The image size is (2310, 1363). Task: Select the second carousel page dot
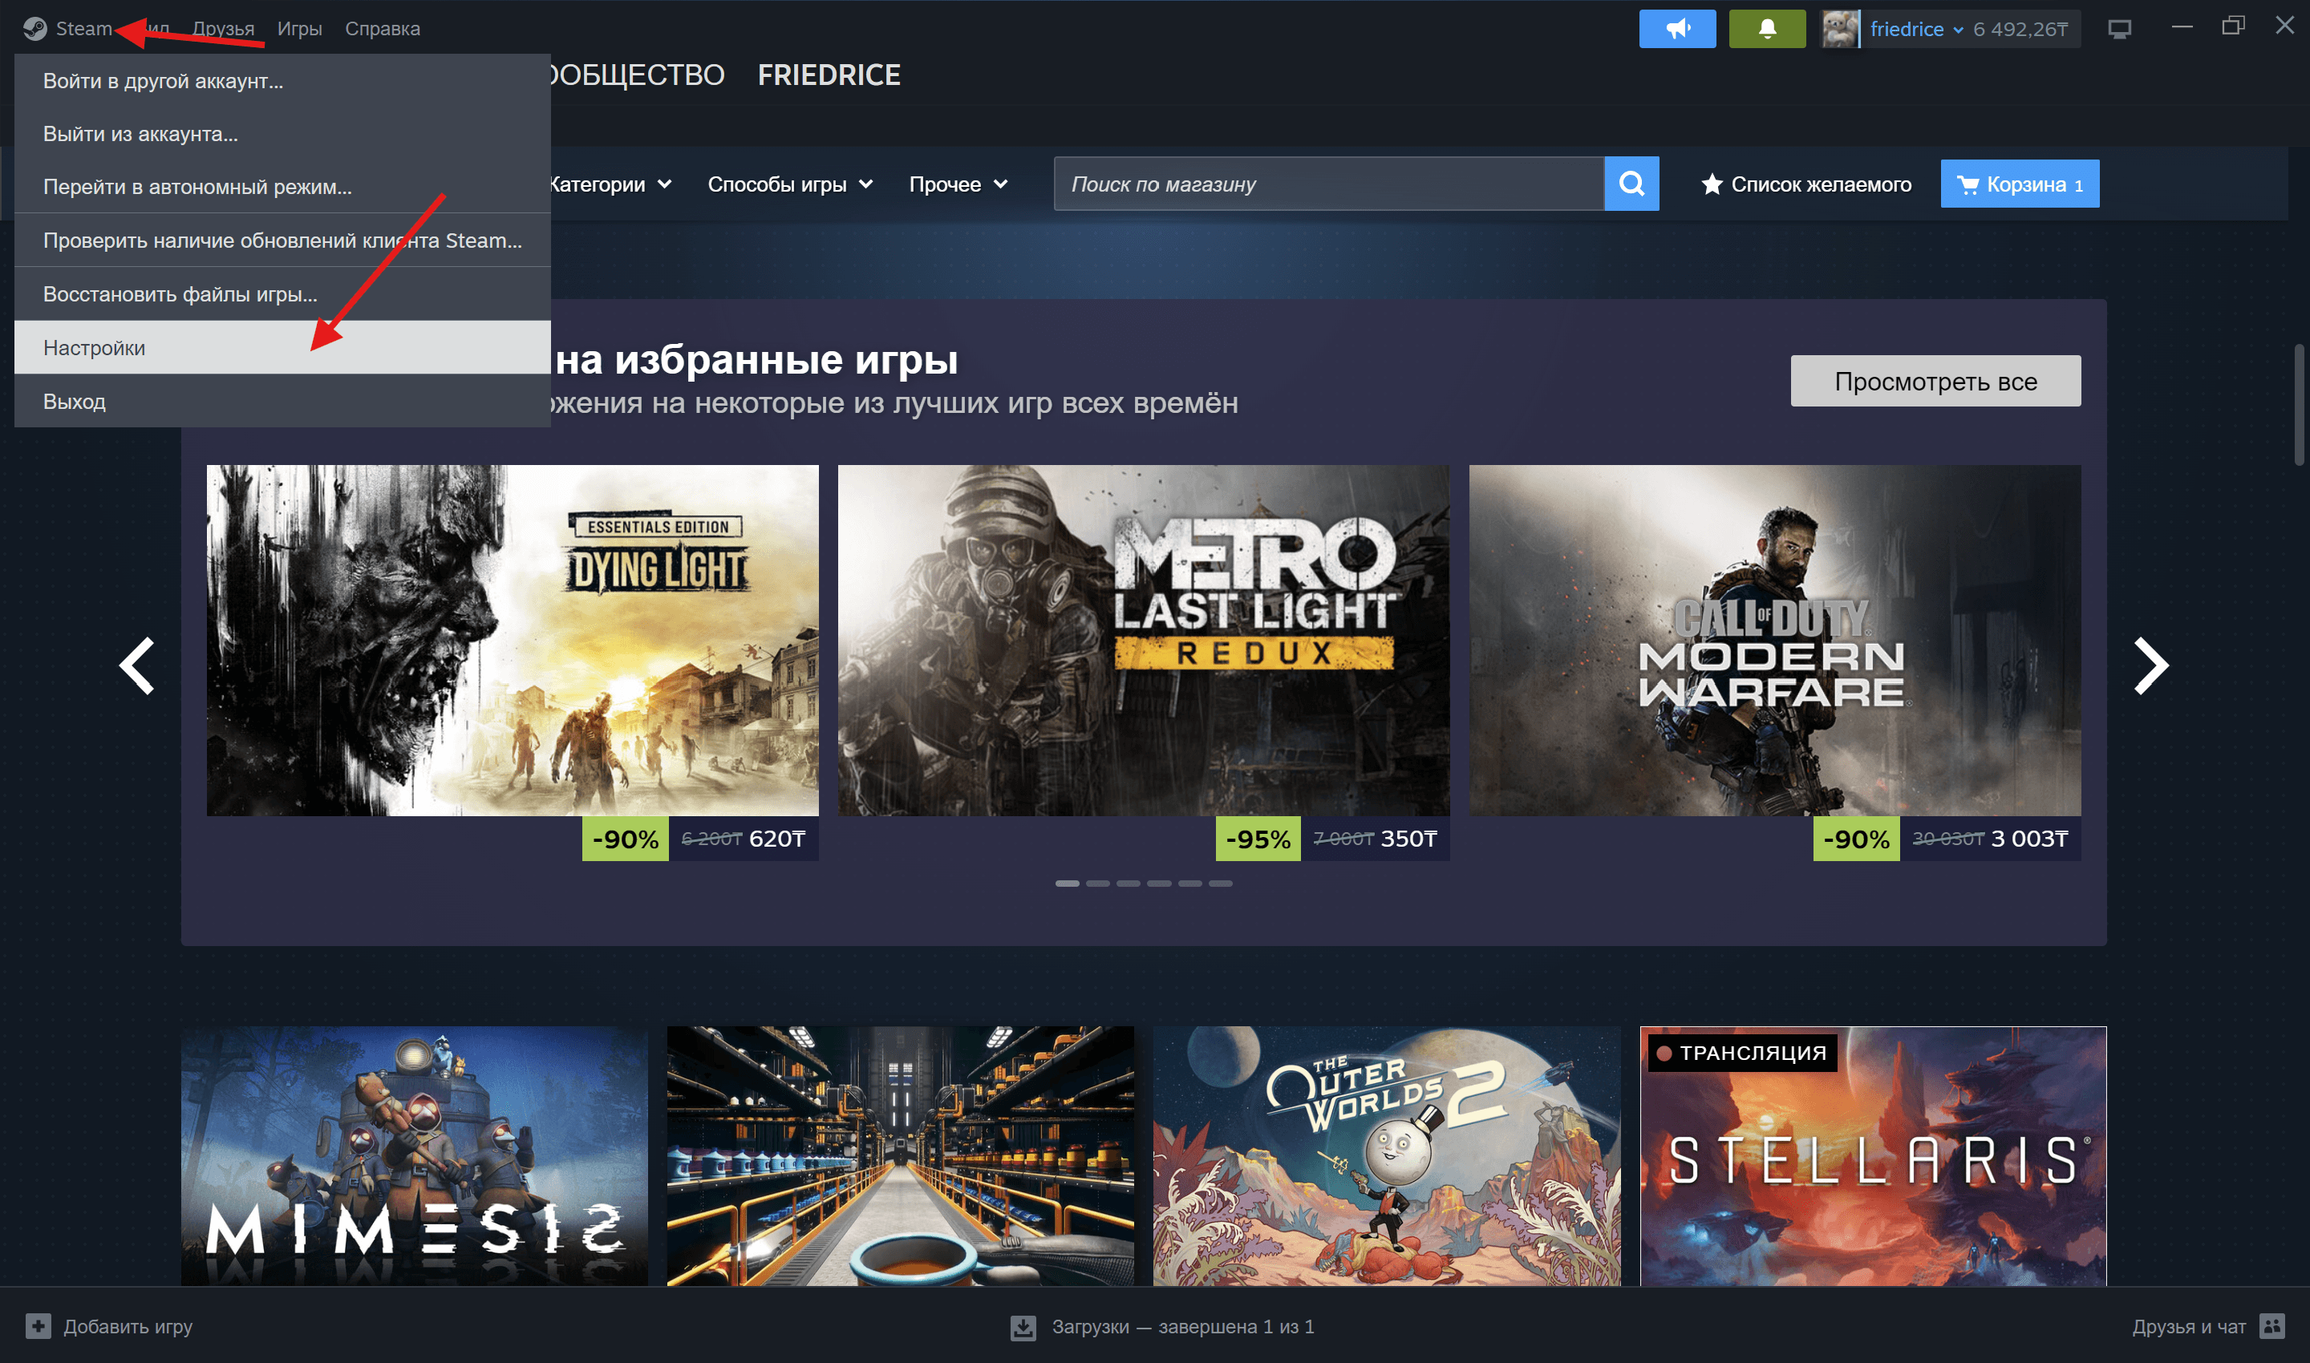click(x=1097, y=884)
